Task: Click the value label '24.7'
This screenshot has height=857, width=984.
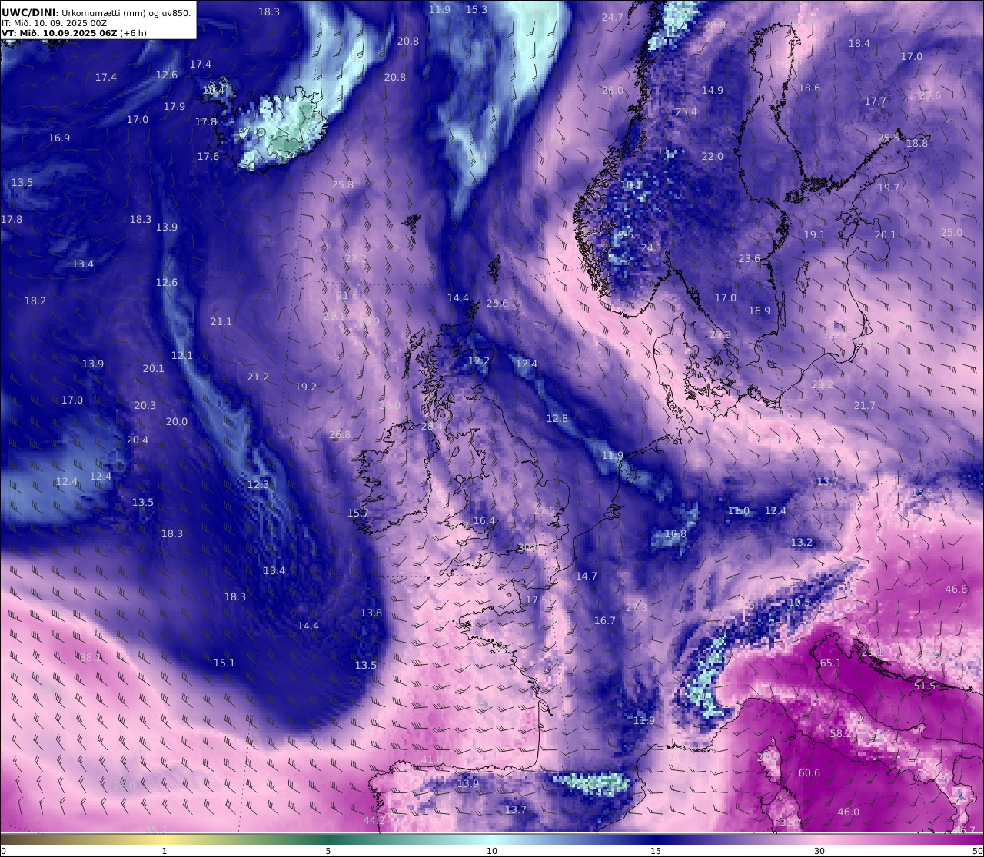Action: coord(613,17)
